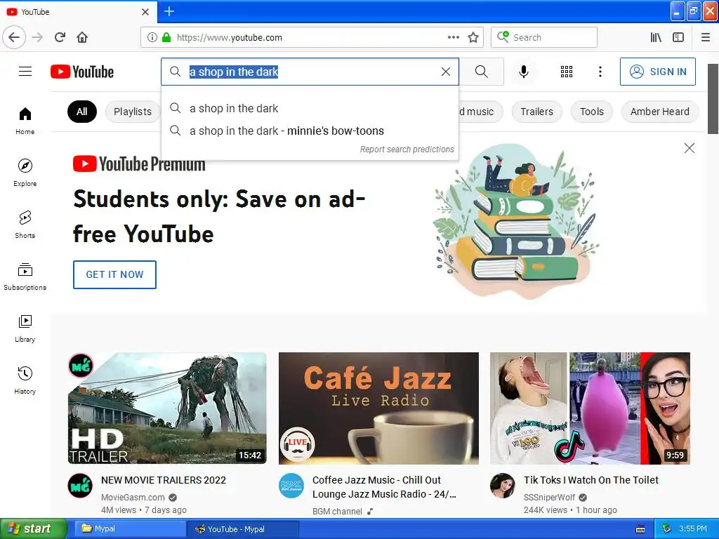Click the green padlock security icon
Viewport: 719px width, 539px height.
(x=166, y=38)
